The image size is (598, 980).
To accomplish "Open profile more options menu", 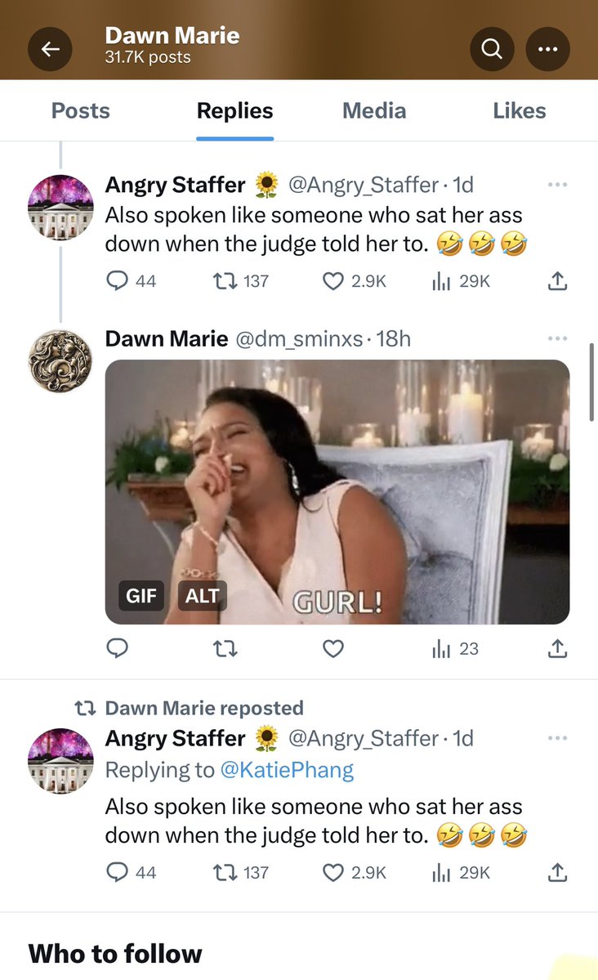I will pos(547,49).
